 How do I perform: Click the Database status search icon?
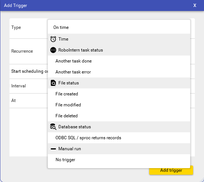pos(53,127)
